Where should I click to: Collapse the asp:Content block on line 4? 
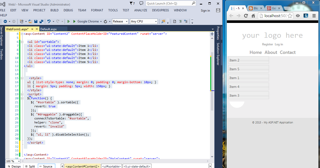(x=22, y=34)
